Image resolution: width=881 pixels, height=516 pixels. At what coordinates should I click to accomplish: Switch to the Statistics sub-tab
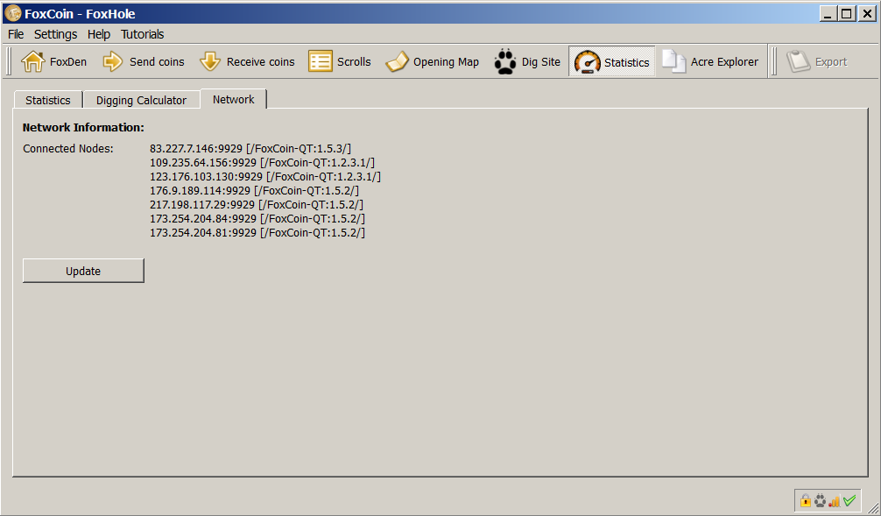point(48,100)
